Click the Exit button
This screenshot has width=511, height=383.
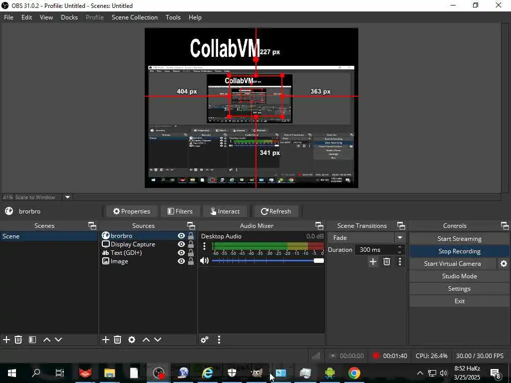(459, 301)
